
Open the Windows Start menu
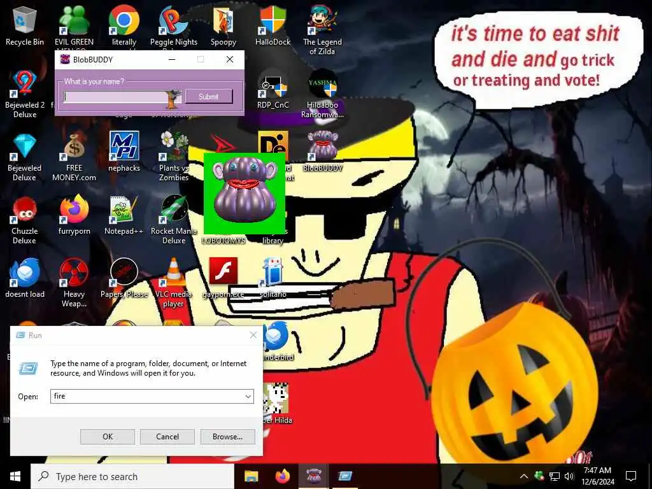click(15, 476)
